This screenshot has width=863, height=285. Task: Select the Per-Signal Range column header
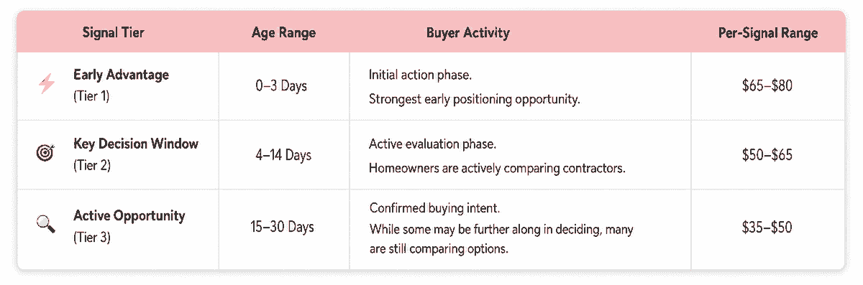click(x=767, y=33)
